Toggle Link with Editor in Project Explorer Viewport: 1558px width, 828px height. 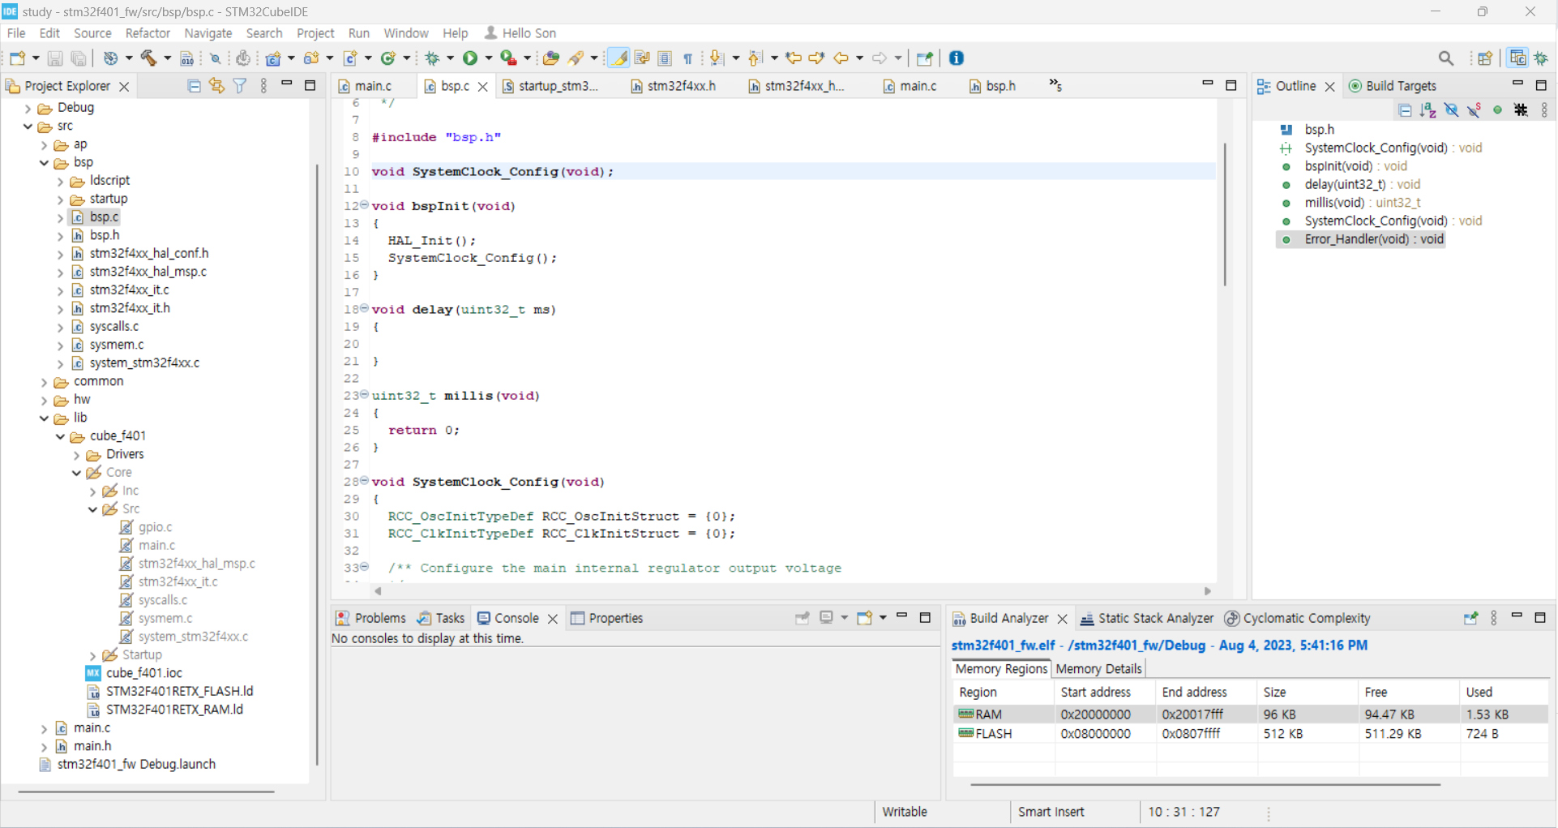(x=216, y=86)
